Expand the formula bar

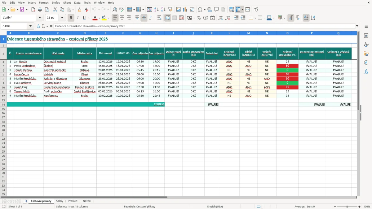coord(357,26)
